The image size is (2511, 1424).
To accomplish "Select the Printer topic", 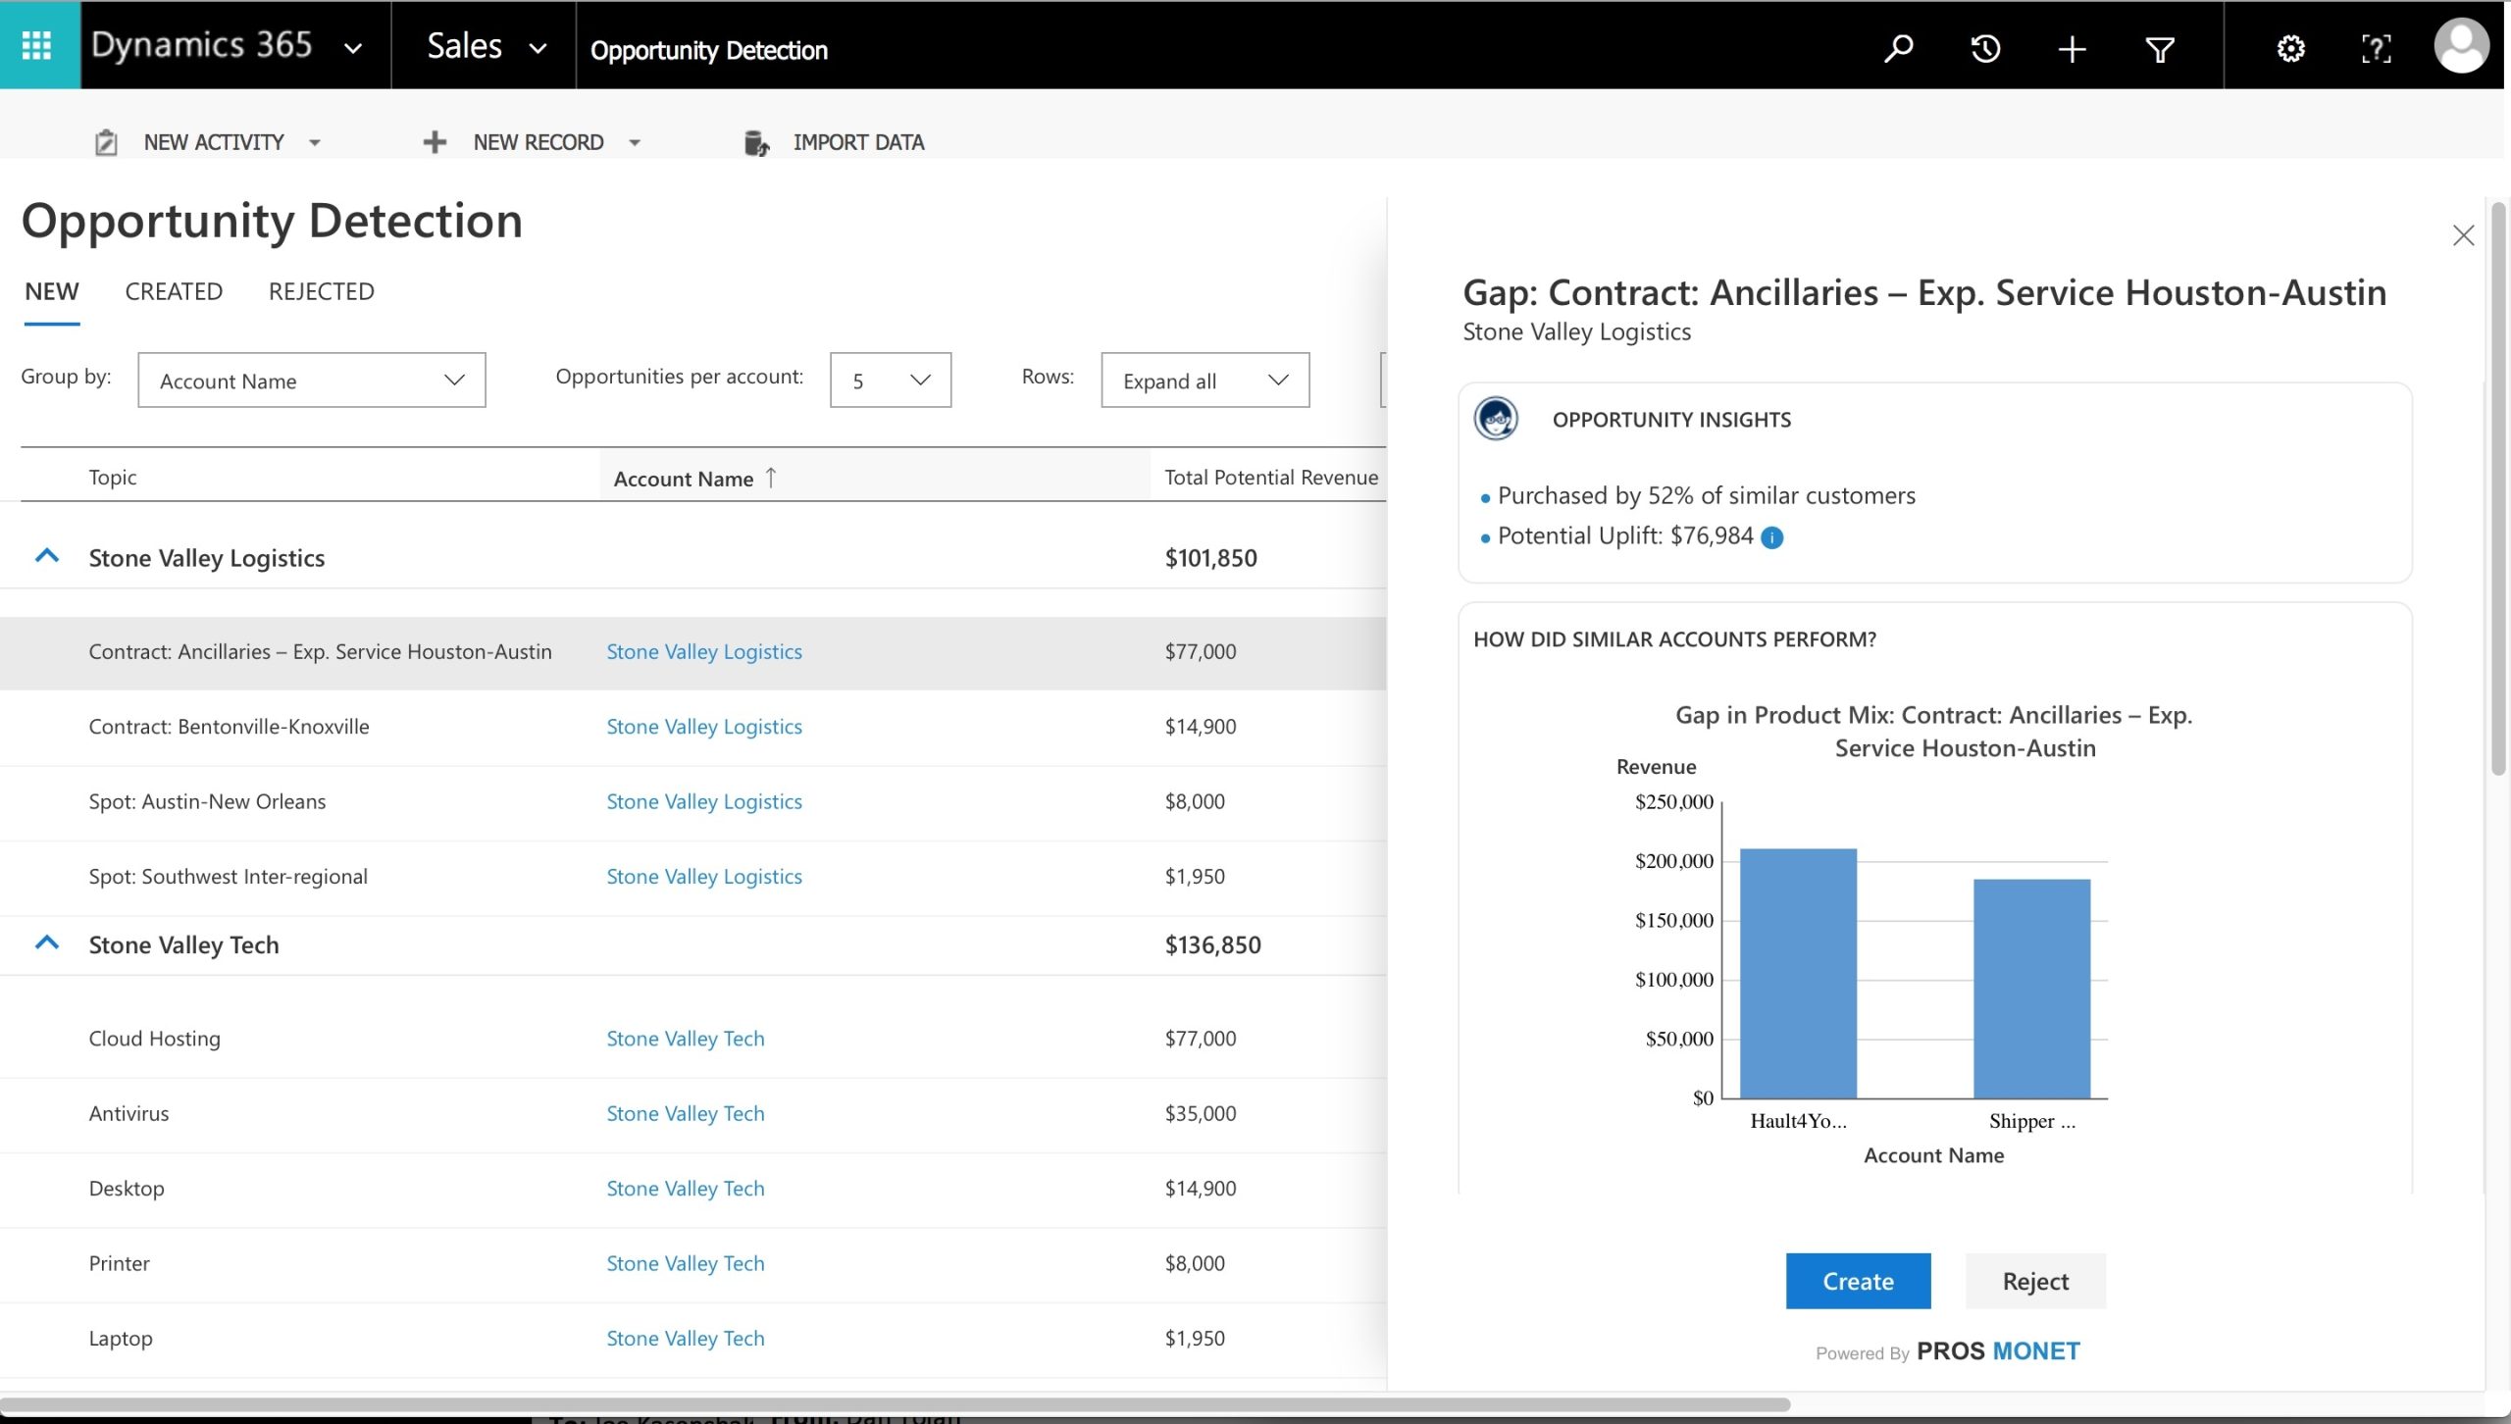I will [x=119, y=1263].
